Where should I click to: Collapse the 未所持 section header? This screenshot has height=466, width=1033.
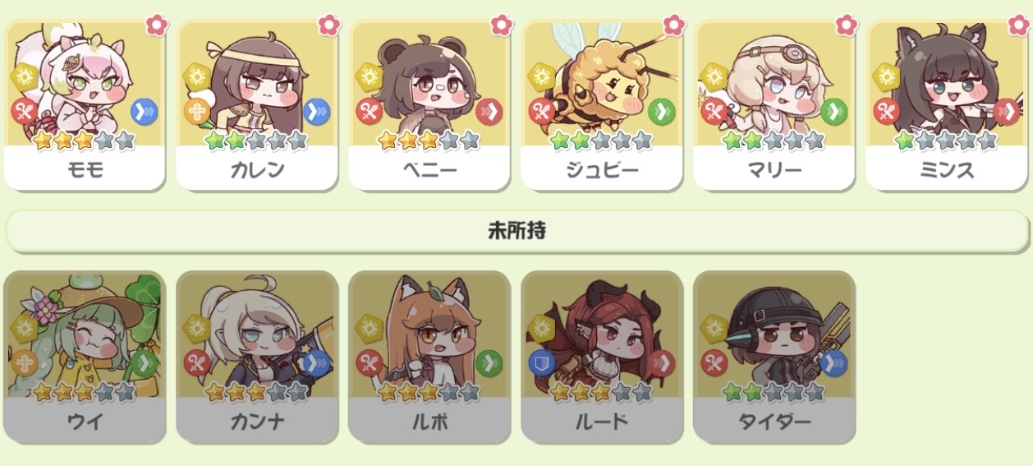pyautogui.click(x=517, y=231)
